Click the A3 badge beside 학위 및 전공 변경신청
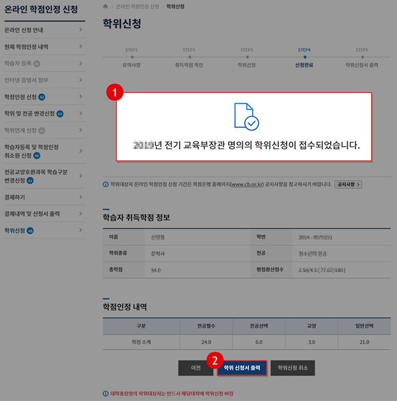397x401 pixels. [x=60, y=114]
